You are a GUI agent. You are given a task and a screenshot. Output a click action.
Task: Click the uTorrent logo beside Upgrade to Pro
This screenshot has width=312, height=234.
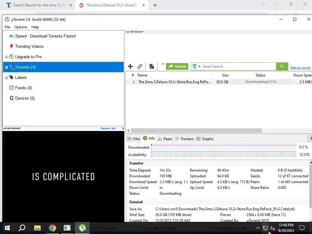(x=12, y=57)
